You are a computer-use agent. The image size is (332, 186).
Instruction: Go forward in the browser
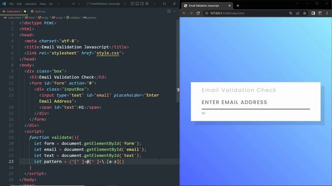[x=191, y=13]
